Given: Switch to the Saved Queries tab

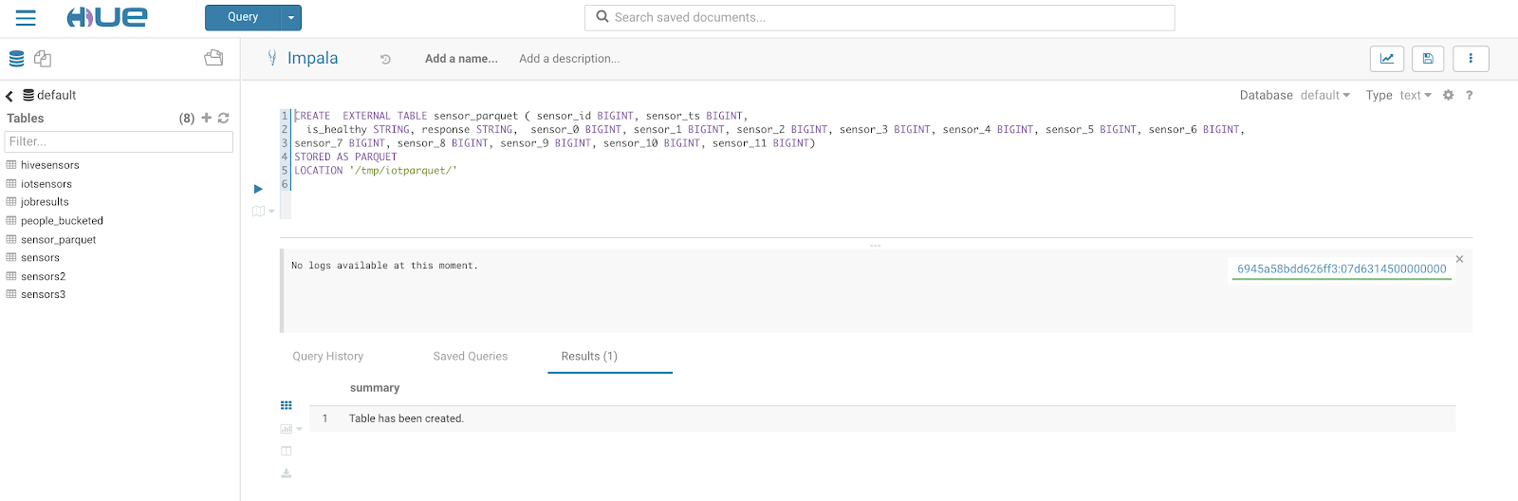Looking at the screenshot, I should [471, 357].
